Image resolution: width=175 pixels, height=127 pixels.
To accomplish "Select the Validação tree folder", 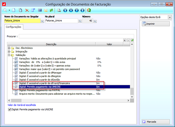I will pyautogui.click(x=21, y=55).
